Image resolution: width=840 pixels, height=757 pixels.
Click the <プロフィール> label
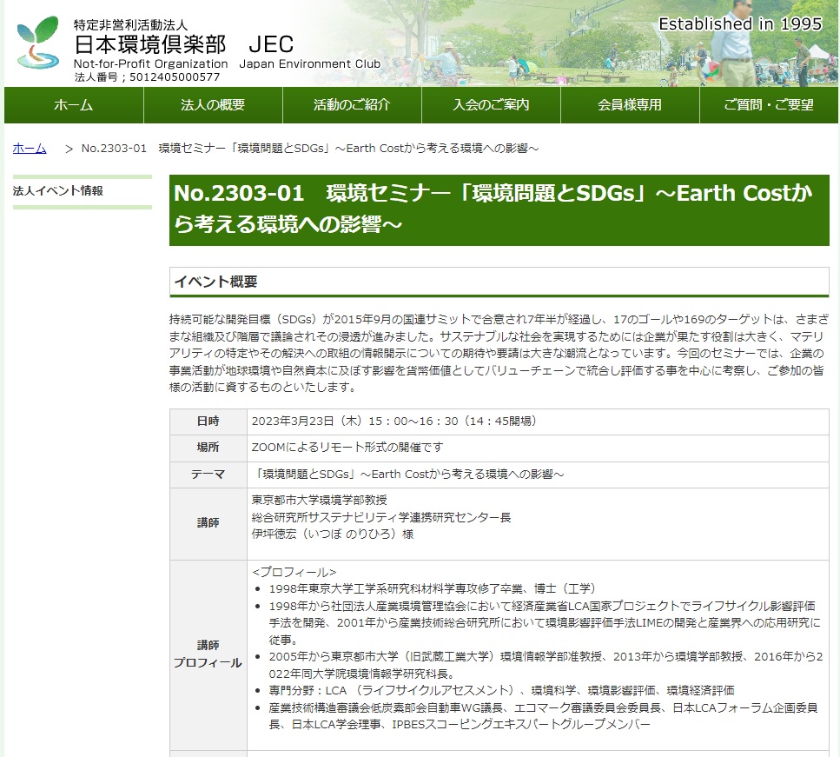(294, 572)
